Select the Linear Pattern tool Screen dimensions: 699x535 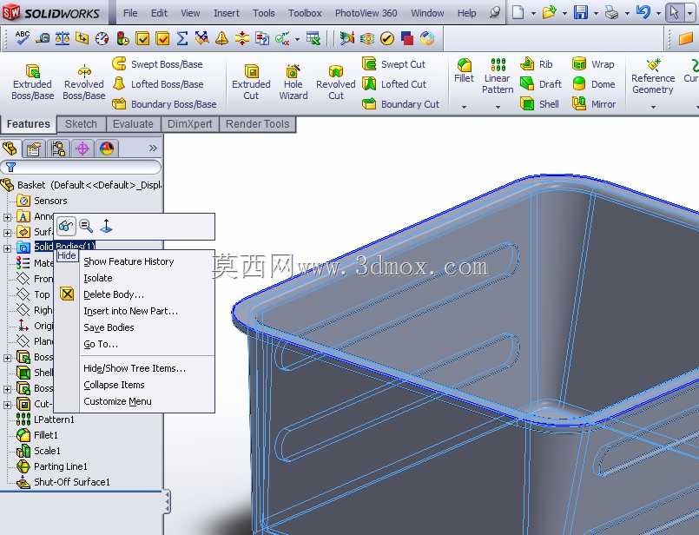(498, 76)
